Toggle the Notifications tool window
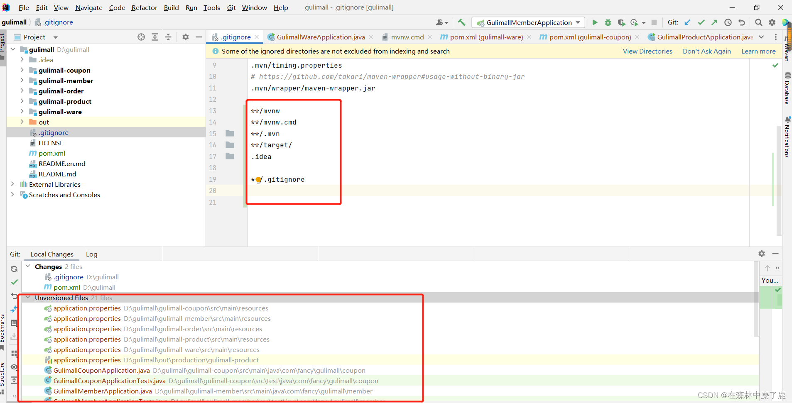The image size is (792, 403). [x=787, y=137]
